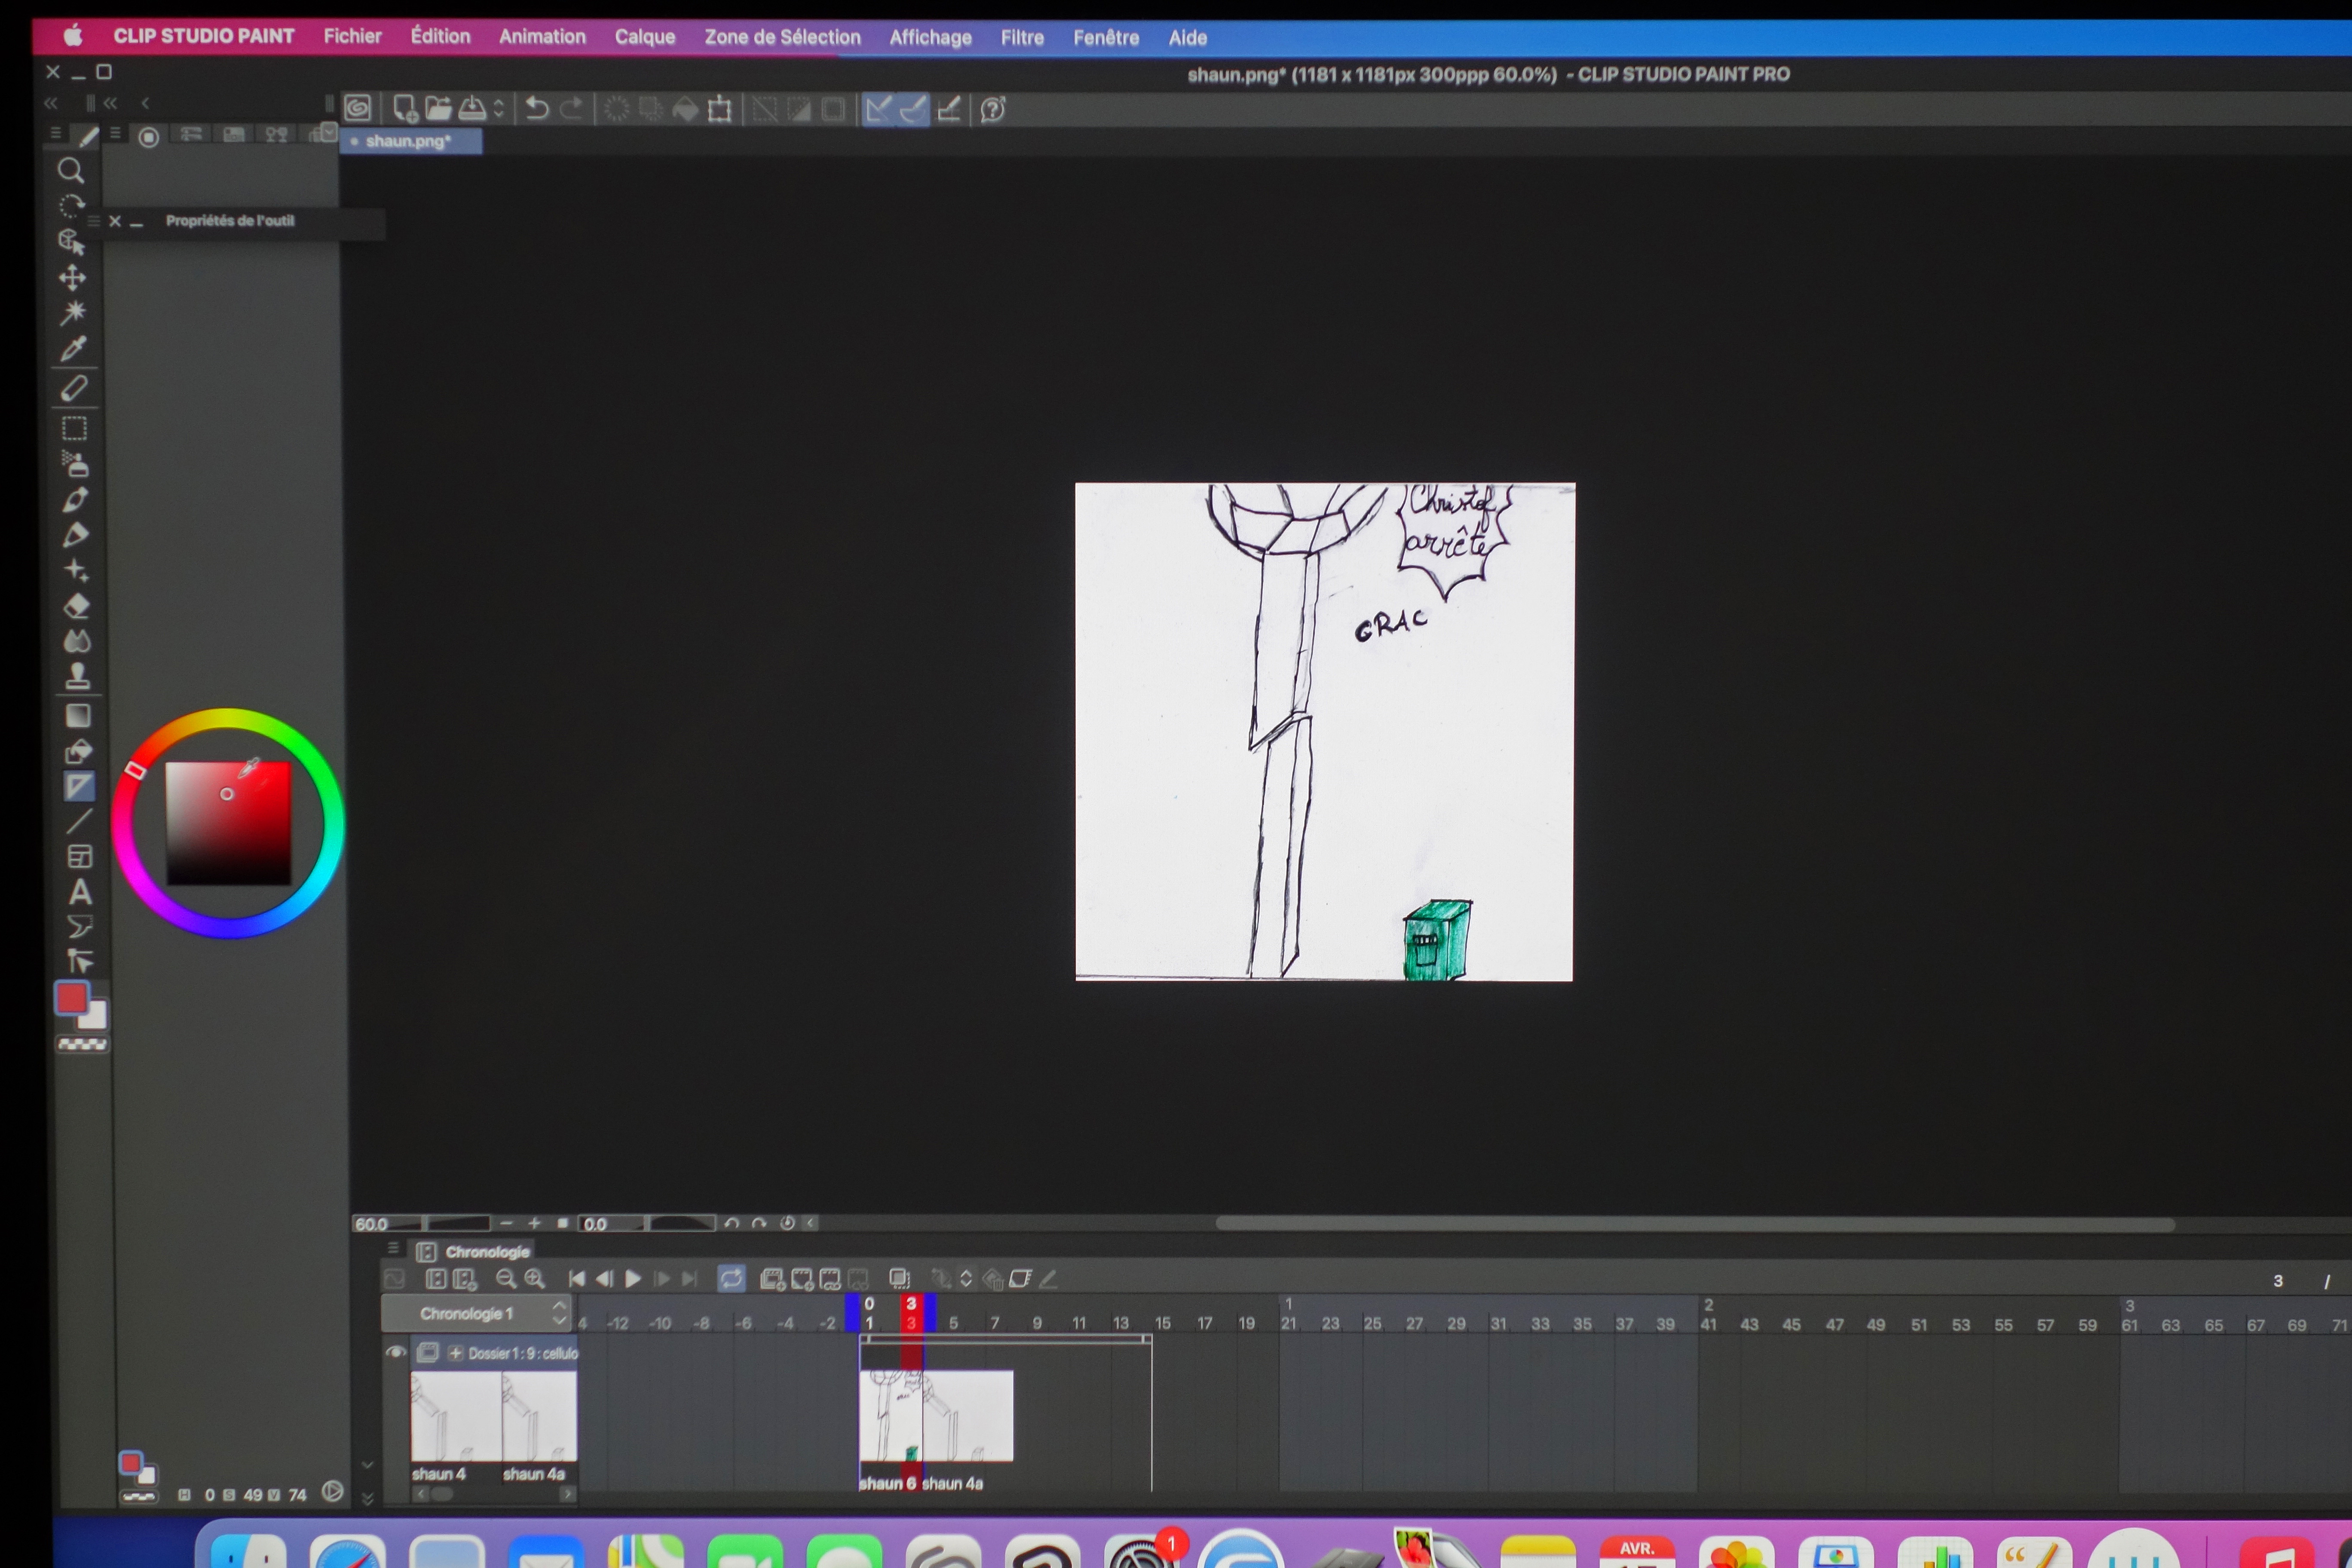Expand the timeline panel bottom chevron

[367, 1499]
